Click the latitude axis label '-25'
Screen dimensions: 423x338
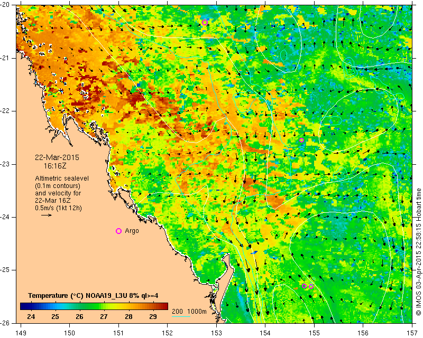pos(5,270)
